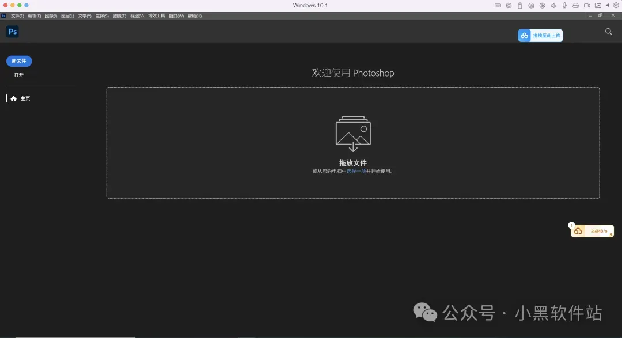This screenshot has width=622, height=338.
Task: Click the macOS blue window dot
Action: click(x=26, y=5)
